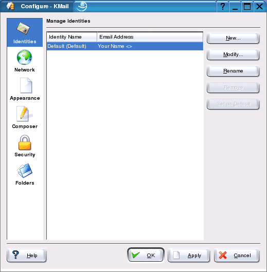The height and width of the screenshot is (272, 267).
Task: Apply the configuration changes
Action: [x=189, y=256]
